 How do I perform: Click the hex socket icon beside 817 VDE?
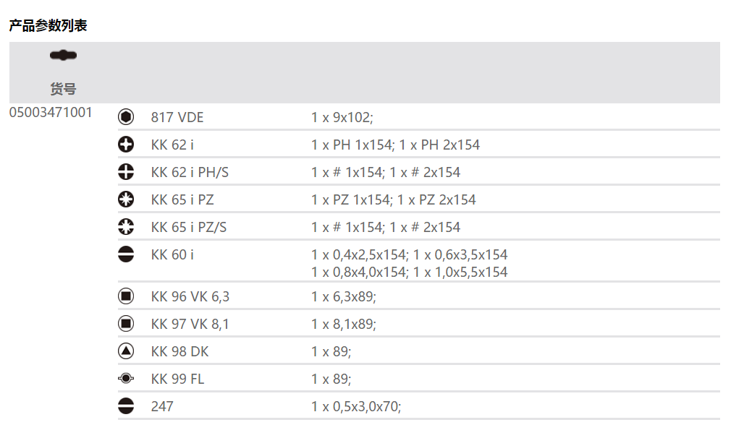pyautogui.click(x=126, y=117)
